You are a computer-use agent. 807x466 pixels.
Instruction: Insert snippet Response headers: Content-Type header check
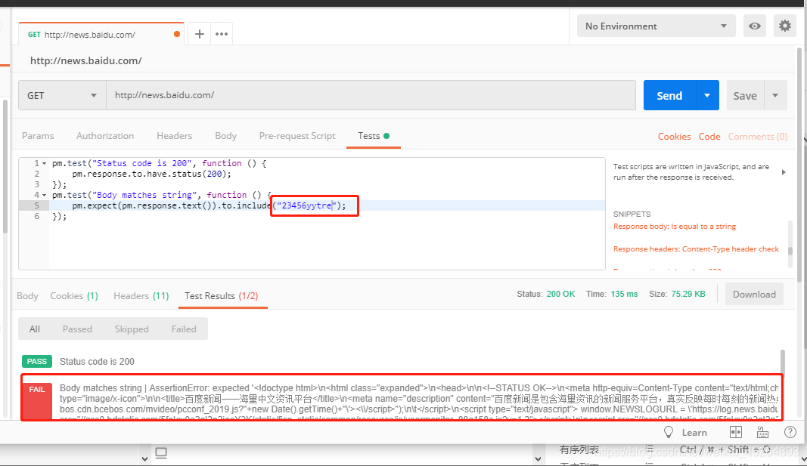coord(696,248)
